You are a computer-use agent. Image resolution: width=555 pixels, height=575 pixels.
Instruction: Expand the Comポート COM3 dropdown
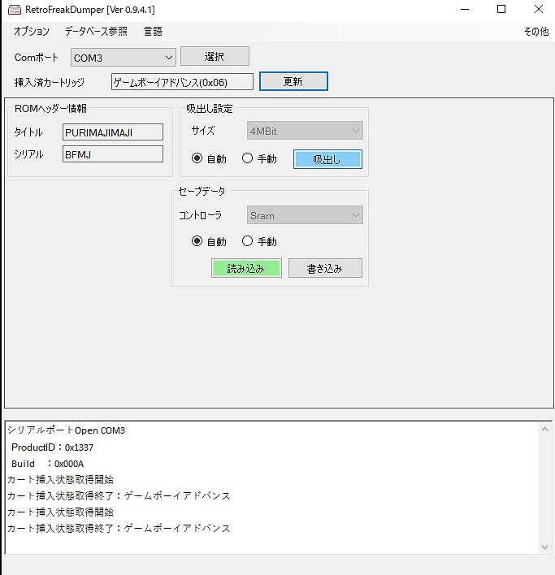[x=124, y=58]
